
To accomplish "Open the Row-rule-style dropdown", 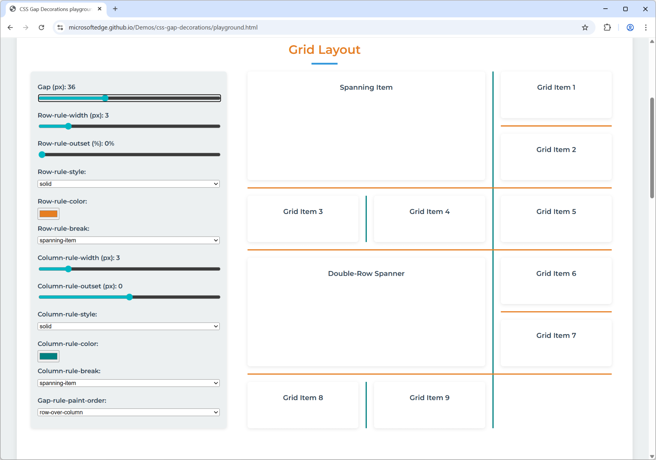I will click(128, 184).
